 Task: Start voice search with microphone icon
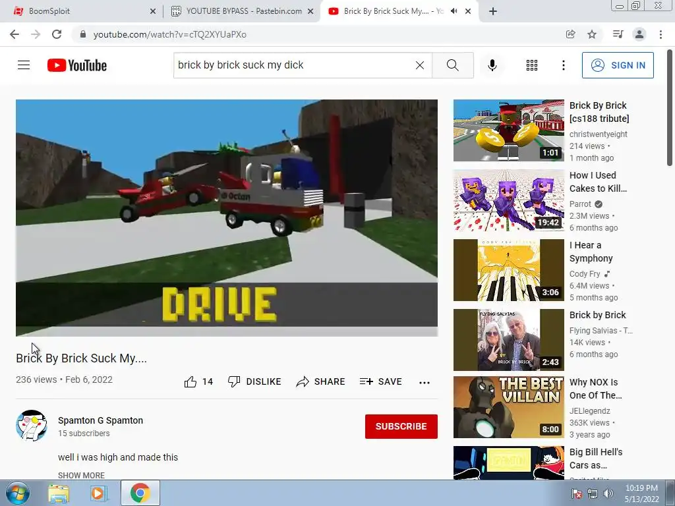coord(492,65)
